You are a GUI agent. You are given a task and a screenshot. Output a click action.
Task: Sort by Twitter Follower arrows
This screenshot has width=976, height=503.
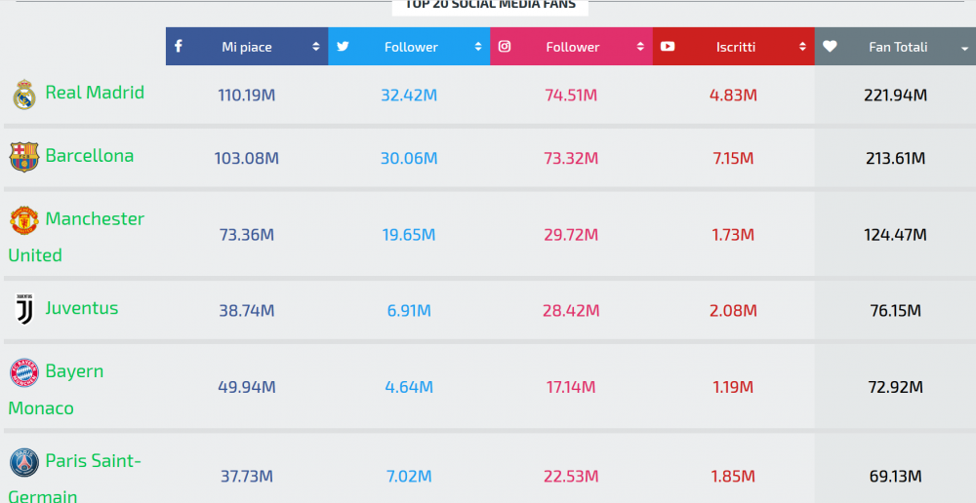pos(478,47)
